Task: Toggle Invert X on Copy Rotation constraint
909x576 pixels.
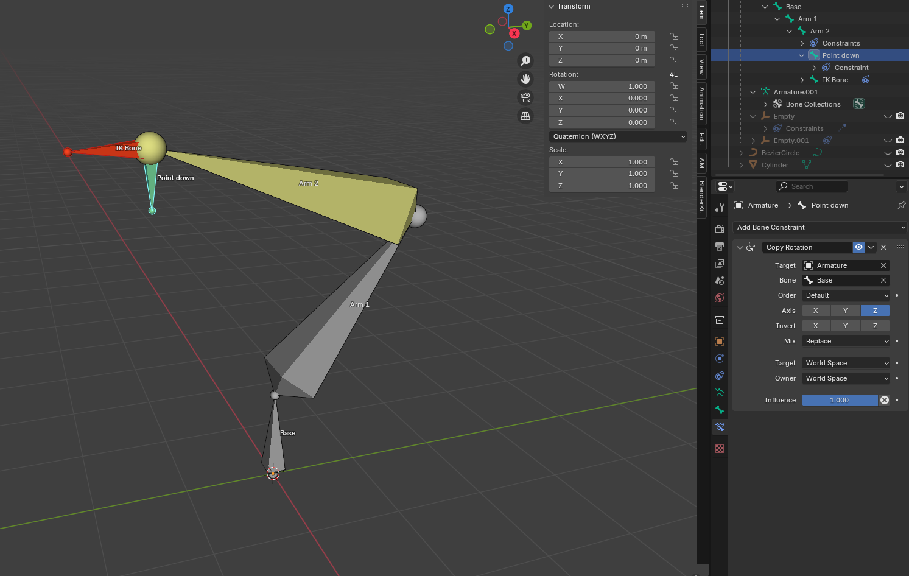Action: (816, 326)
